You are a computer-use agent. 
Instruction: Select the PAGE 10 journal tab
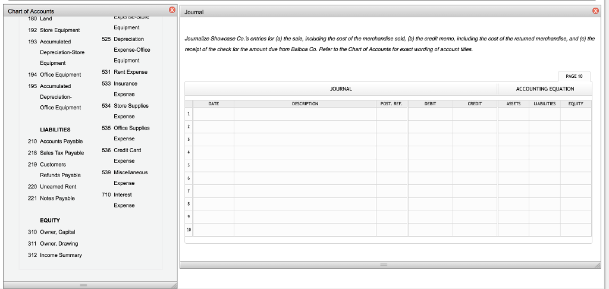(574, 76)
